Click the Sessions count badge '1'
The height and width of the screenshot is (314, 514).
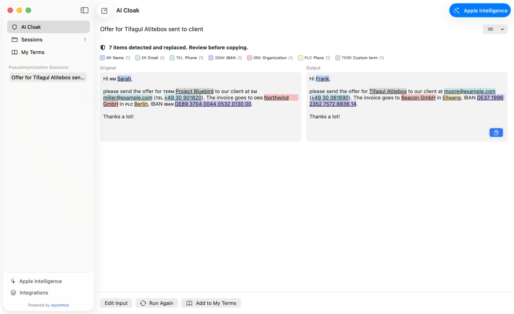click(85, 40)
